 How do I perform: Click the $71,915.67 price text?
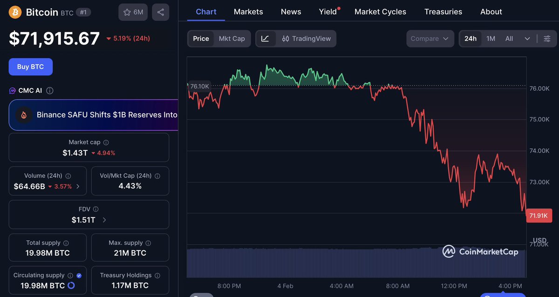pyautogui.click(x=55, y=38)
